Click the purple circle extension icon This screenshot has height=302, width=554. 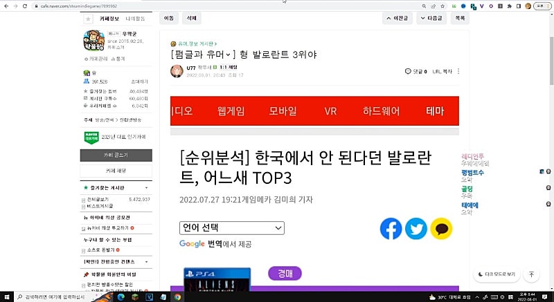(x=491, y=6)
